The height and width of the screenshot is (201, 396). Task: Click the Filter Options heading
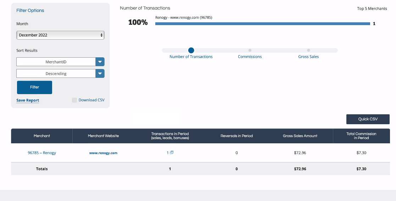coord(30,10)
